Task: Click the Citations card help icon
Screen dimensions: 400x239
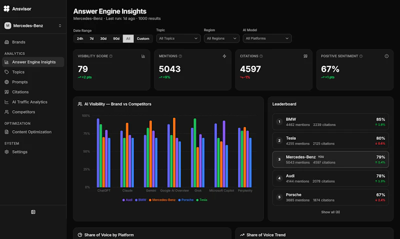Action: (261, 56)
